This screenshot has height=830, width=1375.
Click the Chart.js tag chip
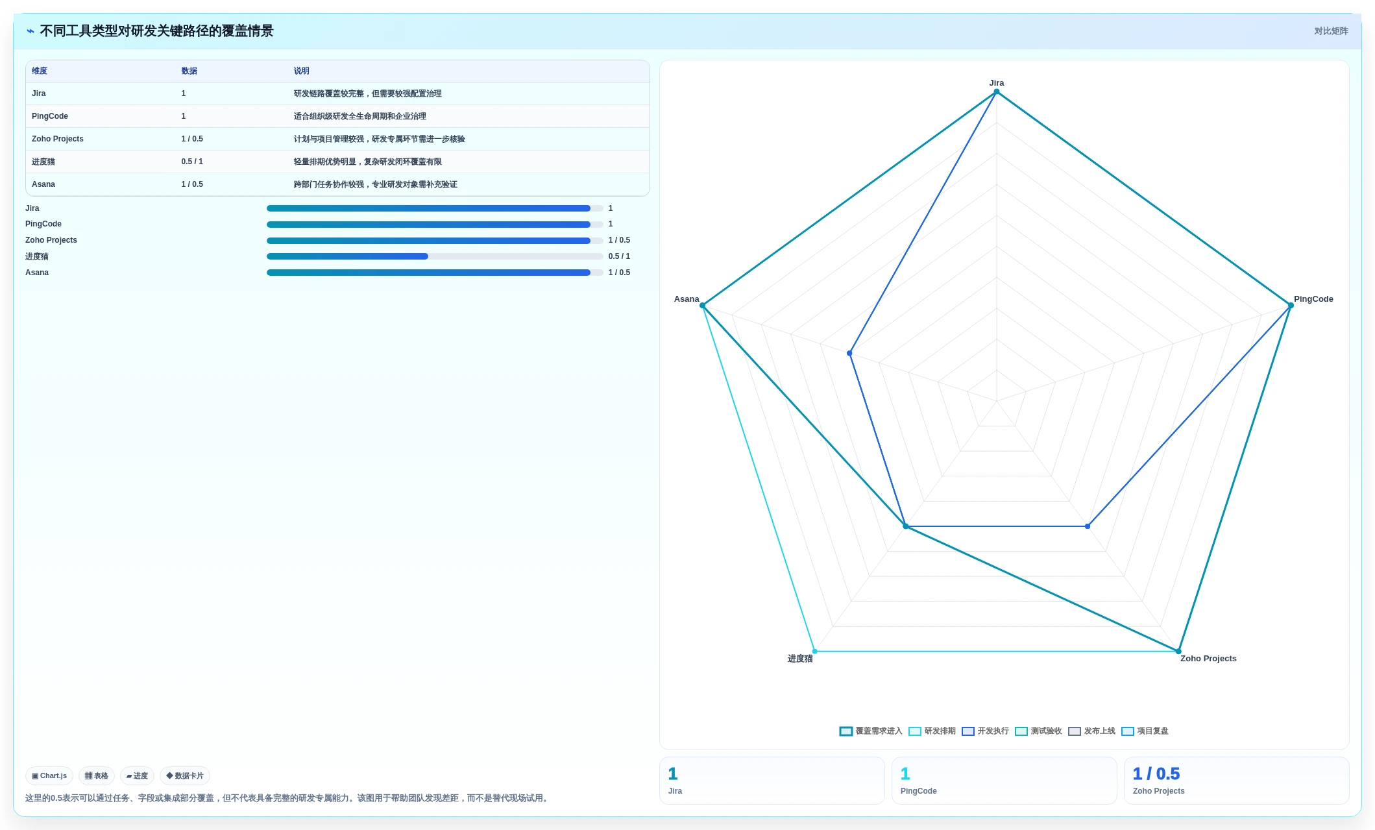click(49, 776)
